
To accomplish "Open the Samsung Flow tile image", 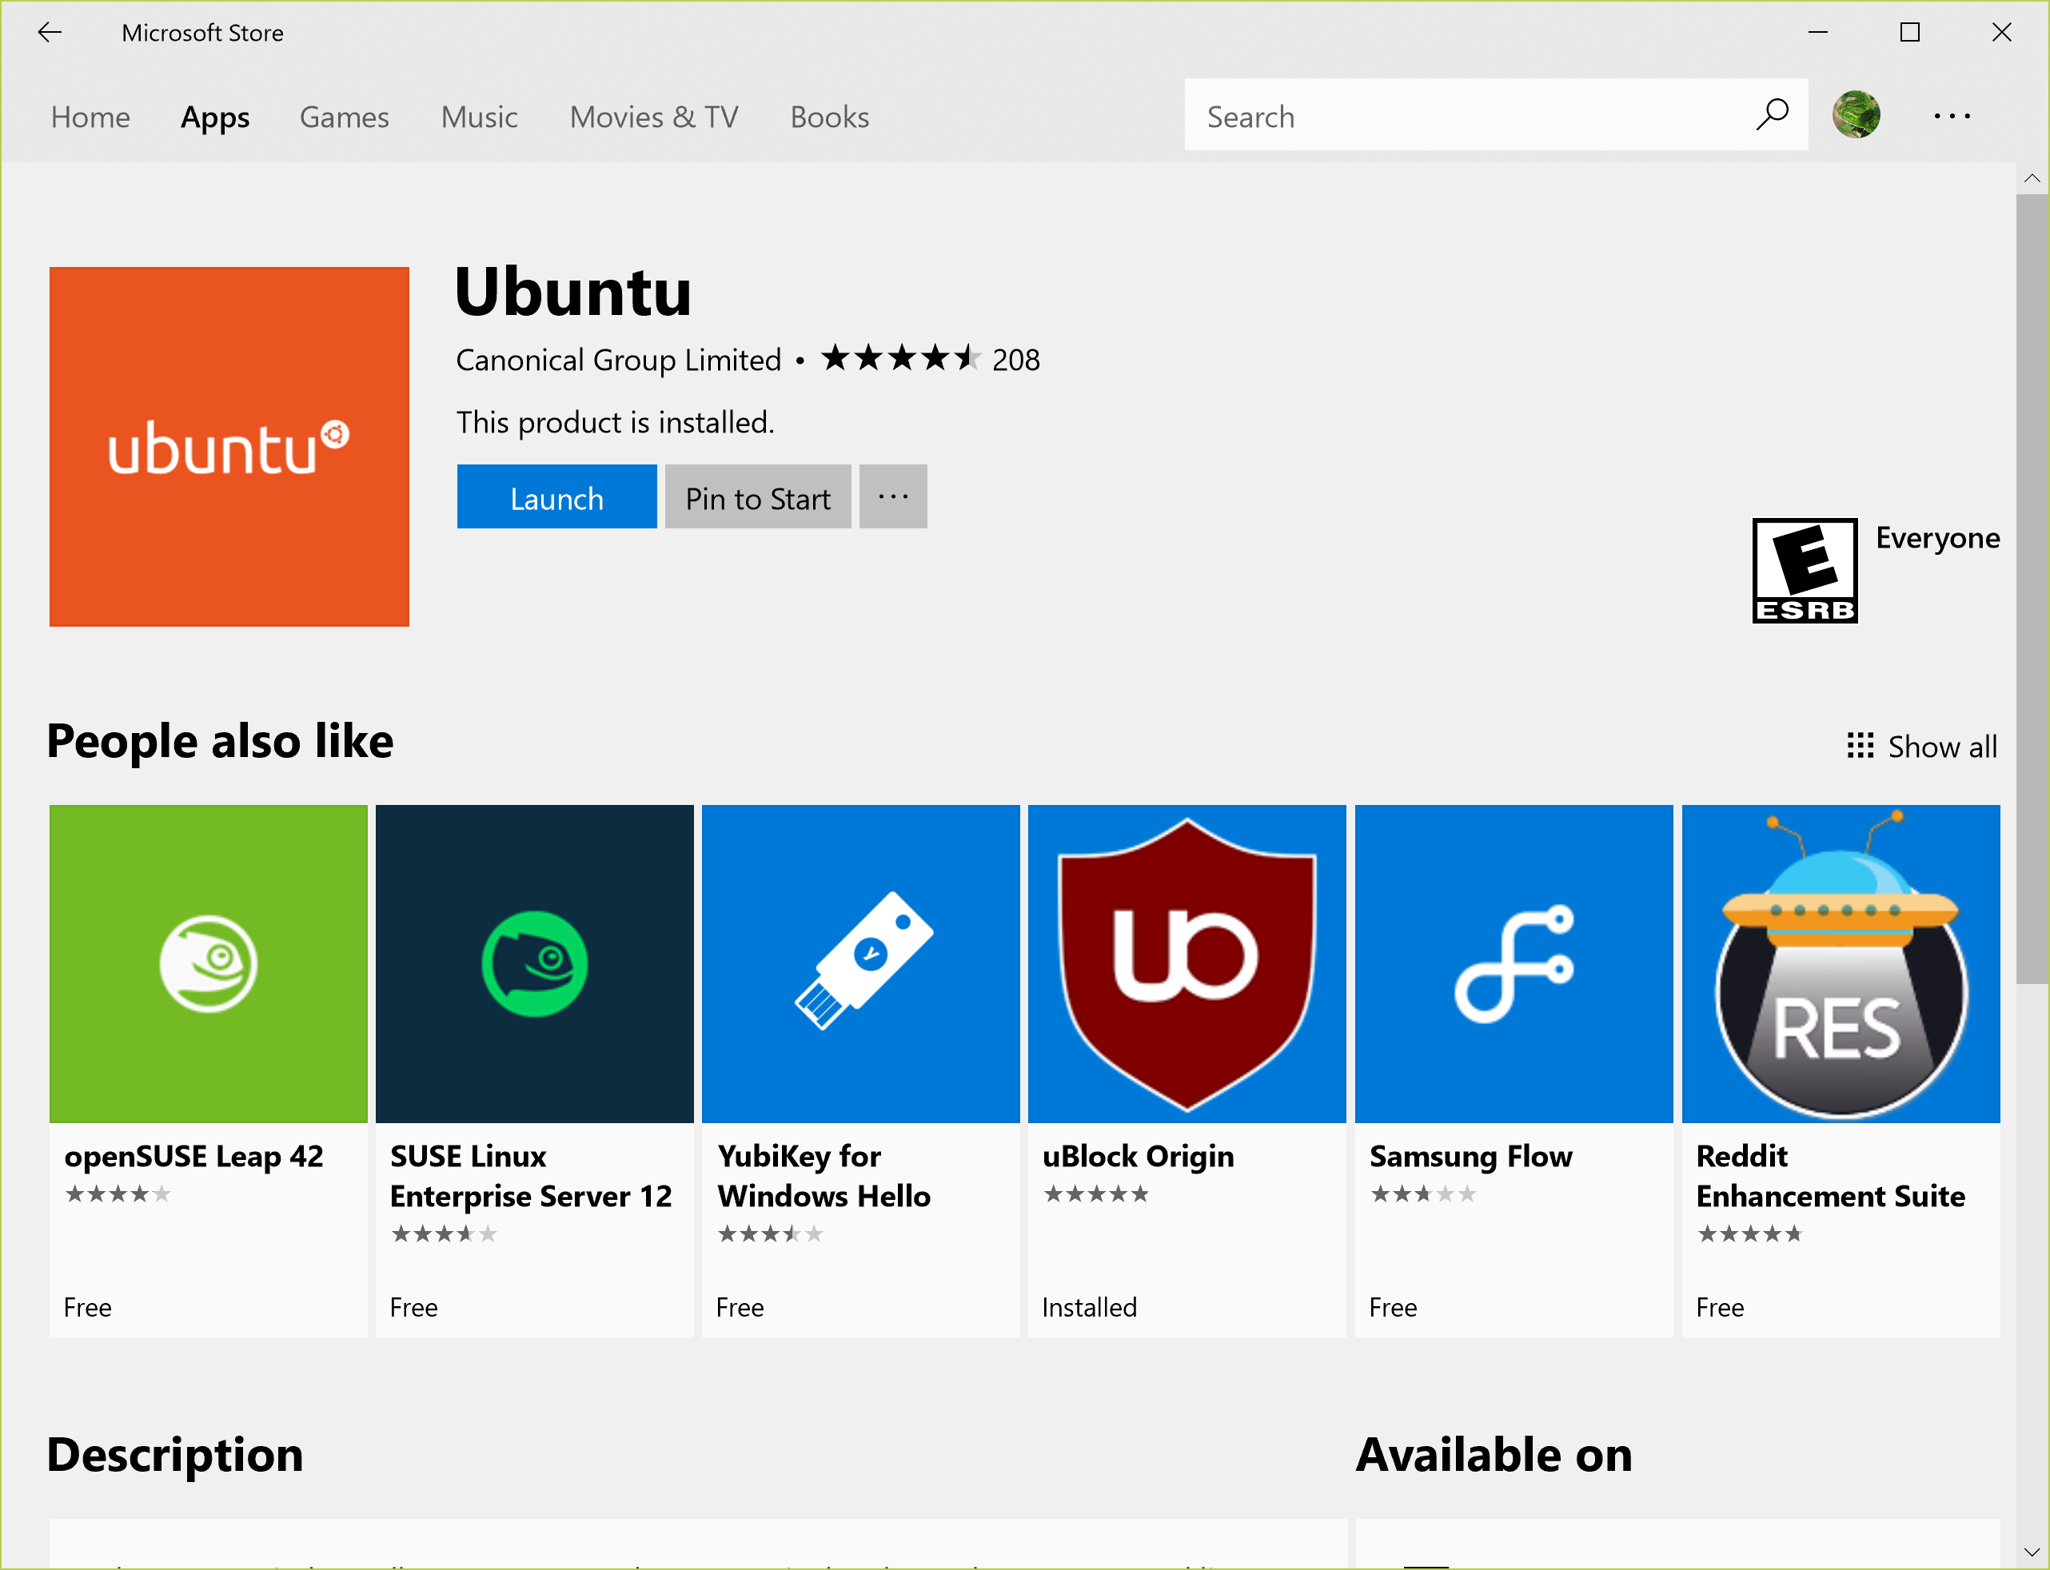I will click(1514, 963).
